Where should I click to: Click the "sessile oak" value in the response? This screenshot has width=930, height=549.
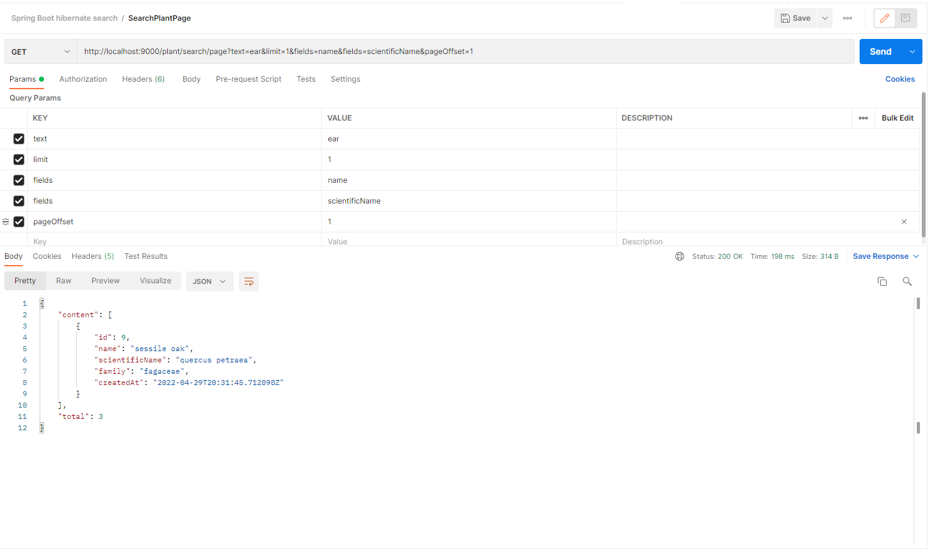[160, 349]
